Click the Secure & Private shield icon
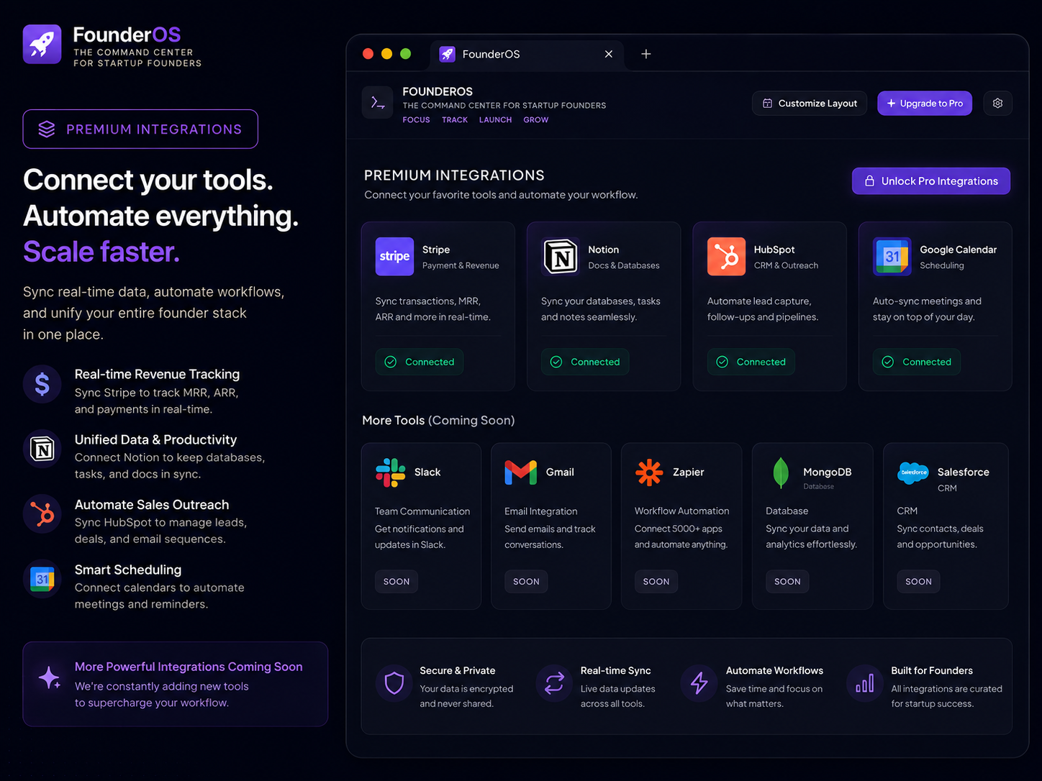Image resolution: width=1042 pixels, height=781 pixels. coord(394,682)
